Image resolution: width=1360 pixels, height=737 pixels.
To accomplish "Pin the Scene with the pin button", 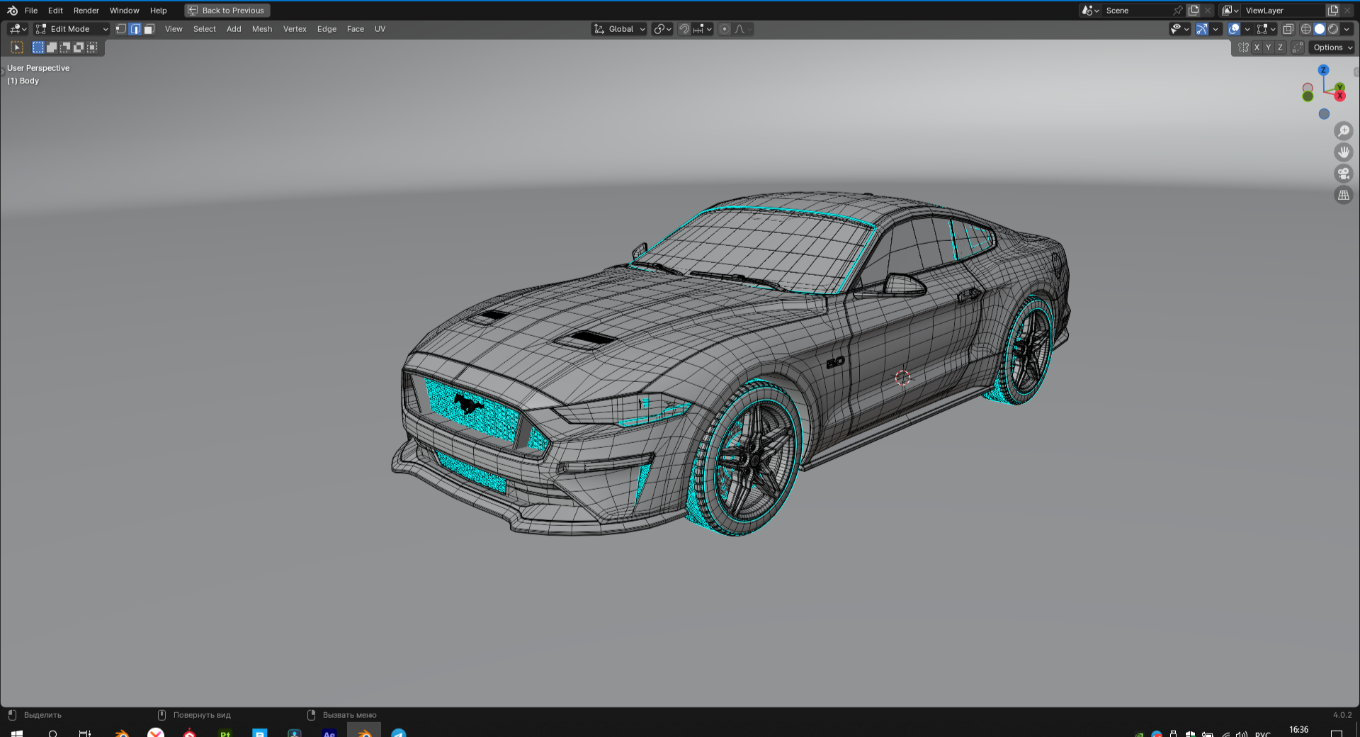I will [x=1177, y=11].
